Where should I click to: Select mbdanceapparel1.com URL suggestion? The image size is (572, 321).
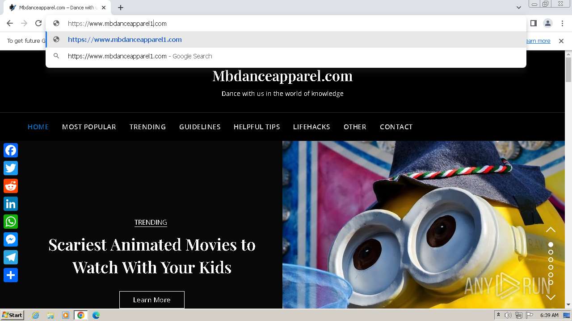(286, 40)
